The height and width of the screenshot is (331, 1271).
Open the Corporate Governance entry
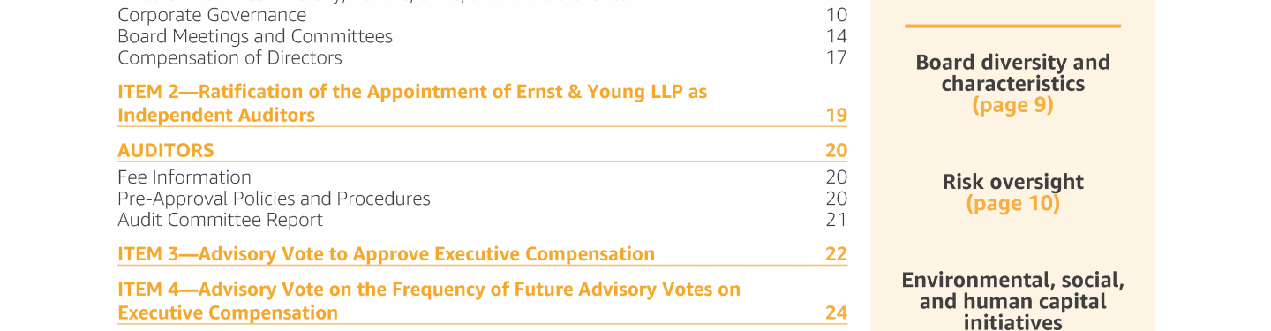pyautogui.click(x=212, y=15)
